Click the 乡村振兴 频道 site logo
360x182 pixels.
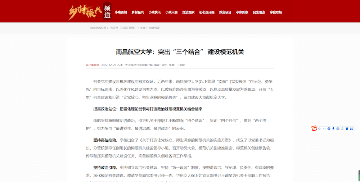[89, 12]
